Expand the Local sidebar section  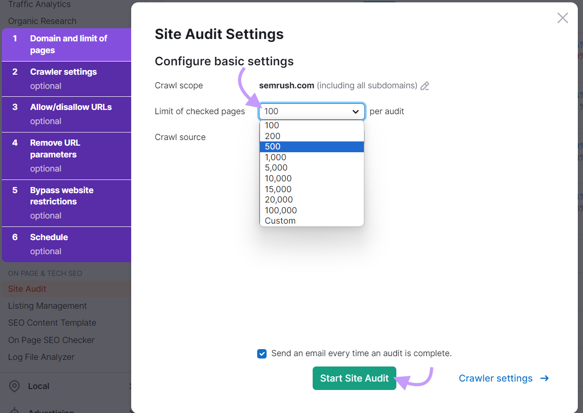(66, 386)
